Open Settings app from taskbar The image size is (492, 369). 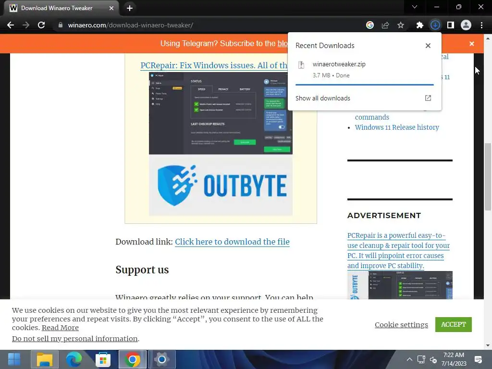(162, 359)
